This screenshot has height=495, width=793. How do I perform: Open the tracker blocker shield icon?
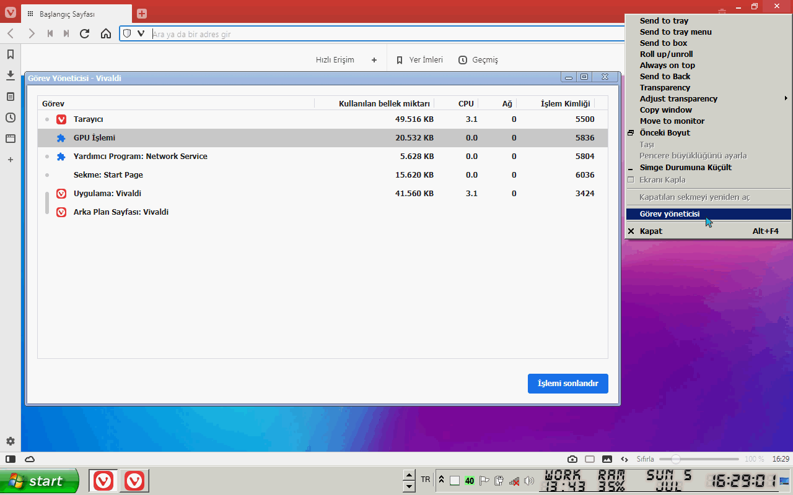pos(127,33)
